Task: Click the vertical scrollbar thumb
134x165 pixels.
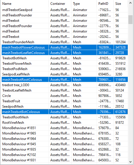Action: tap(130, 20)
